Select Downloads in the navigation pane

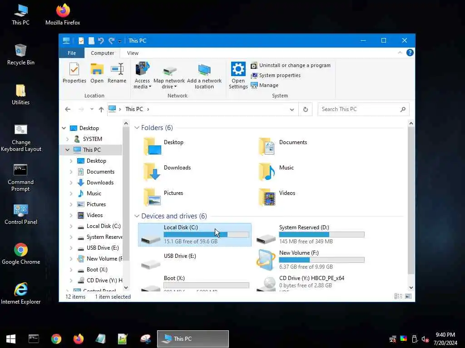click(x=100, y=183)
